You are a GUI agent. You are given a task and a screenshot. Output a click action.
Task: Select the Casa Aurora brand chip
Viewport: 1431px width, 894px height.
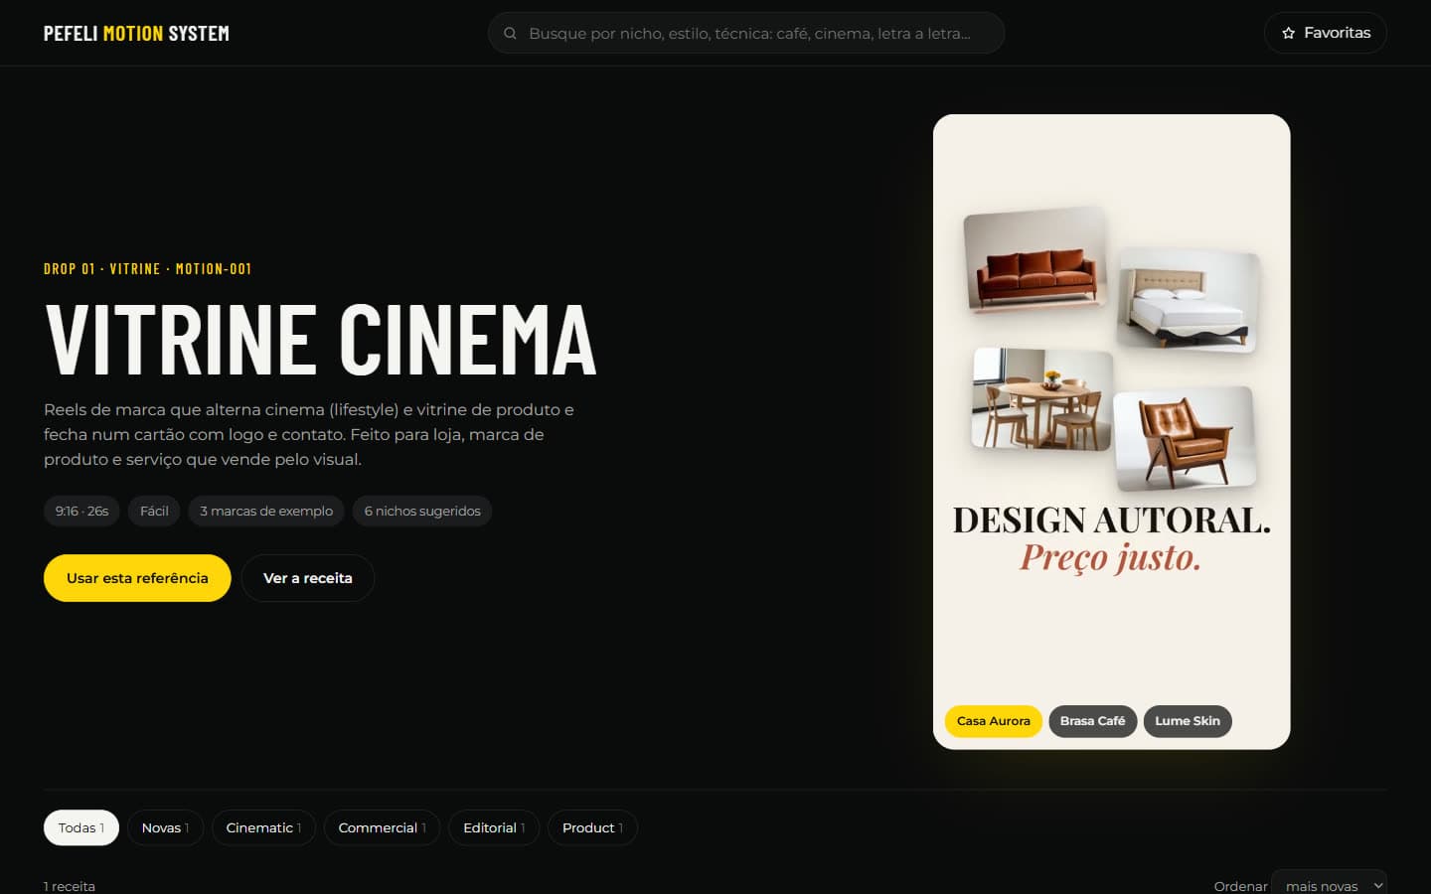994,721
